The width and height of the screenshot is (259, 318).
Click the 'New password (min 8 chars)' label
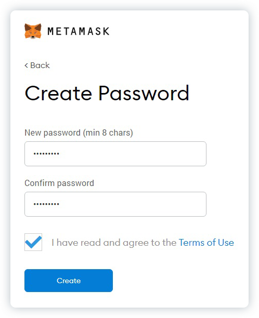coord(79,133)
